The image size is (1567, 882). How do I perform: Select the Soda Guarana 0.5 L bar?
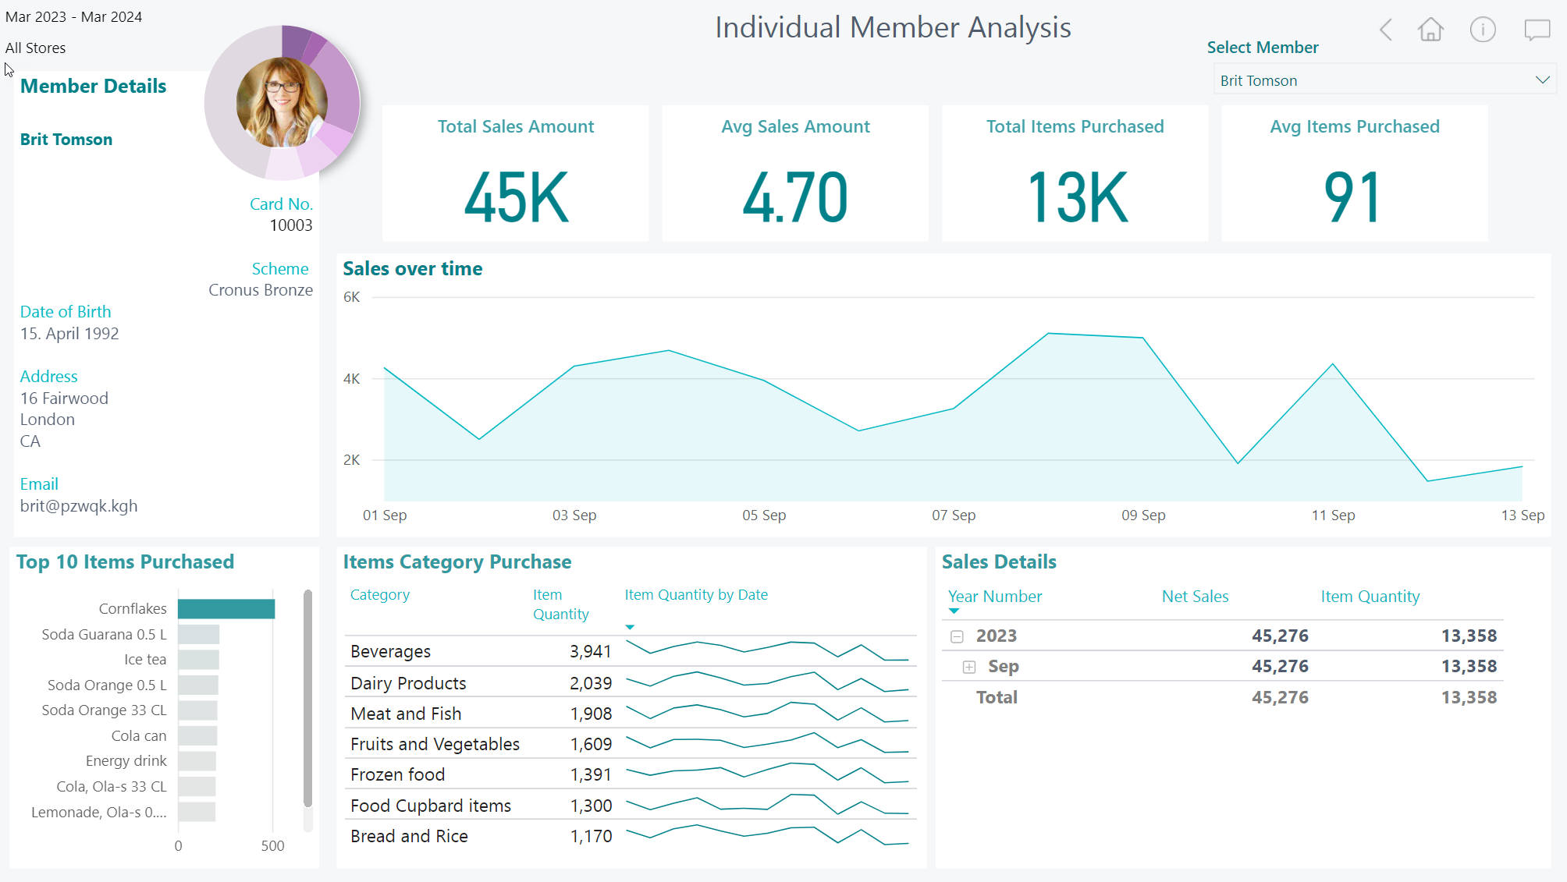[x=198, y=635]
